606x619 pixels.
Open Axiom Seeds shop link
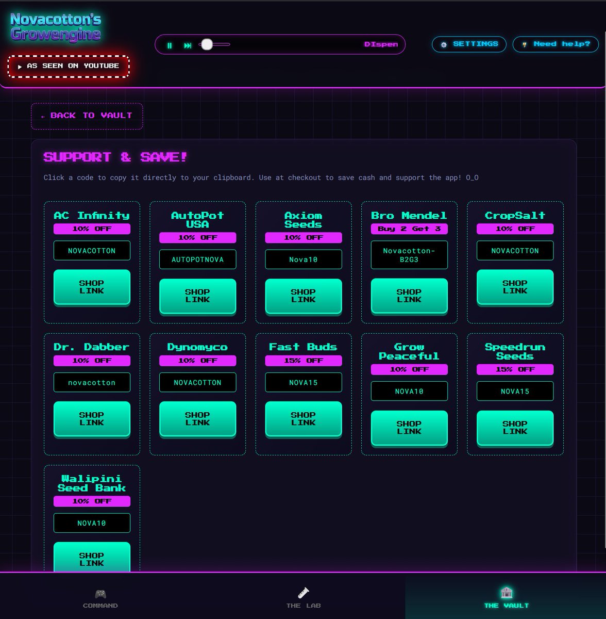pos(304,296)
